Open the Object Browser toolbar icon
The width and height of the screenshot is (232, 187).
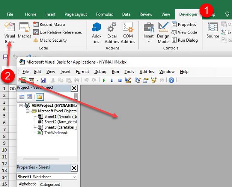(x=154, y=80)
